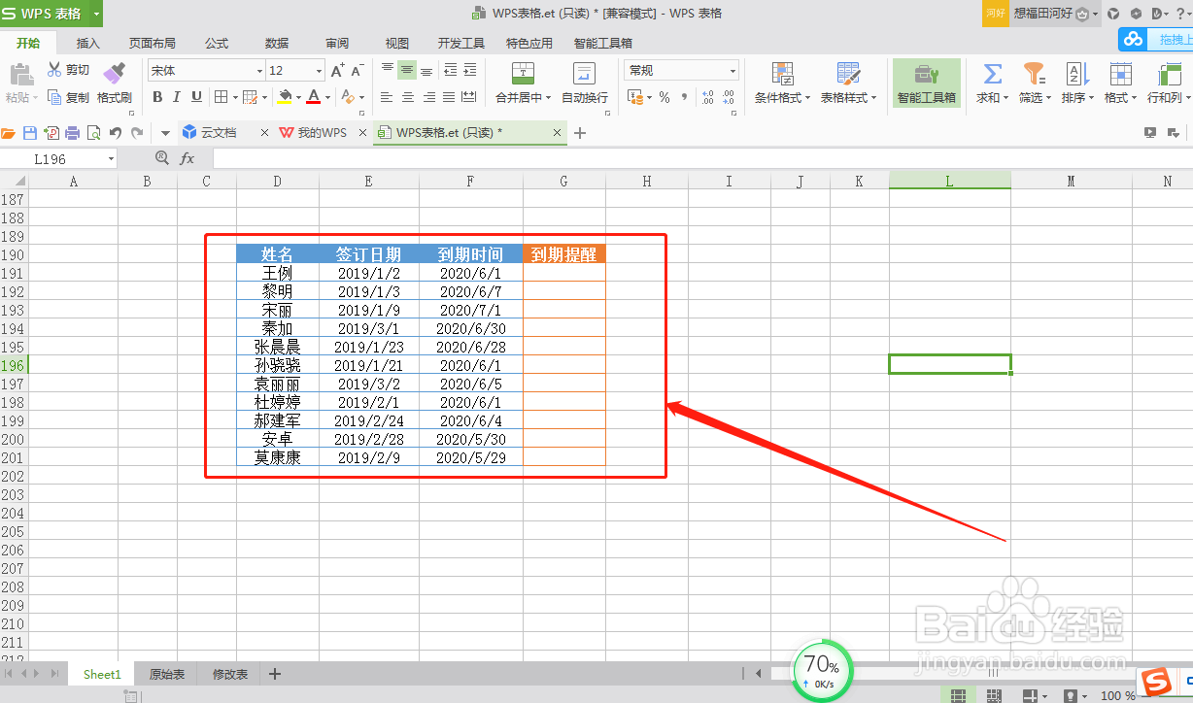Close the 云文档 tab
1193x703 pixels.
click(x=264, y=133)
